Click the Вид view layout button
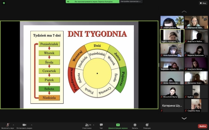 pos(202,3)
